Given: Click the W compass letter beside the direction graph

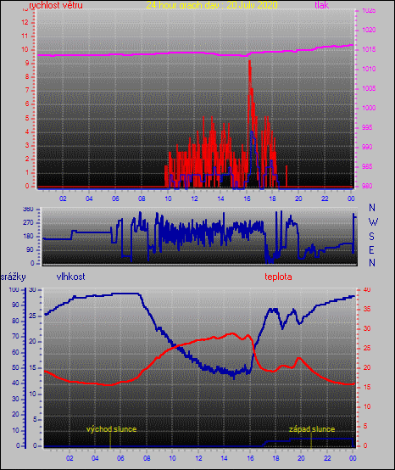Looking at the screenshot, I should click(x=373, y=222).
